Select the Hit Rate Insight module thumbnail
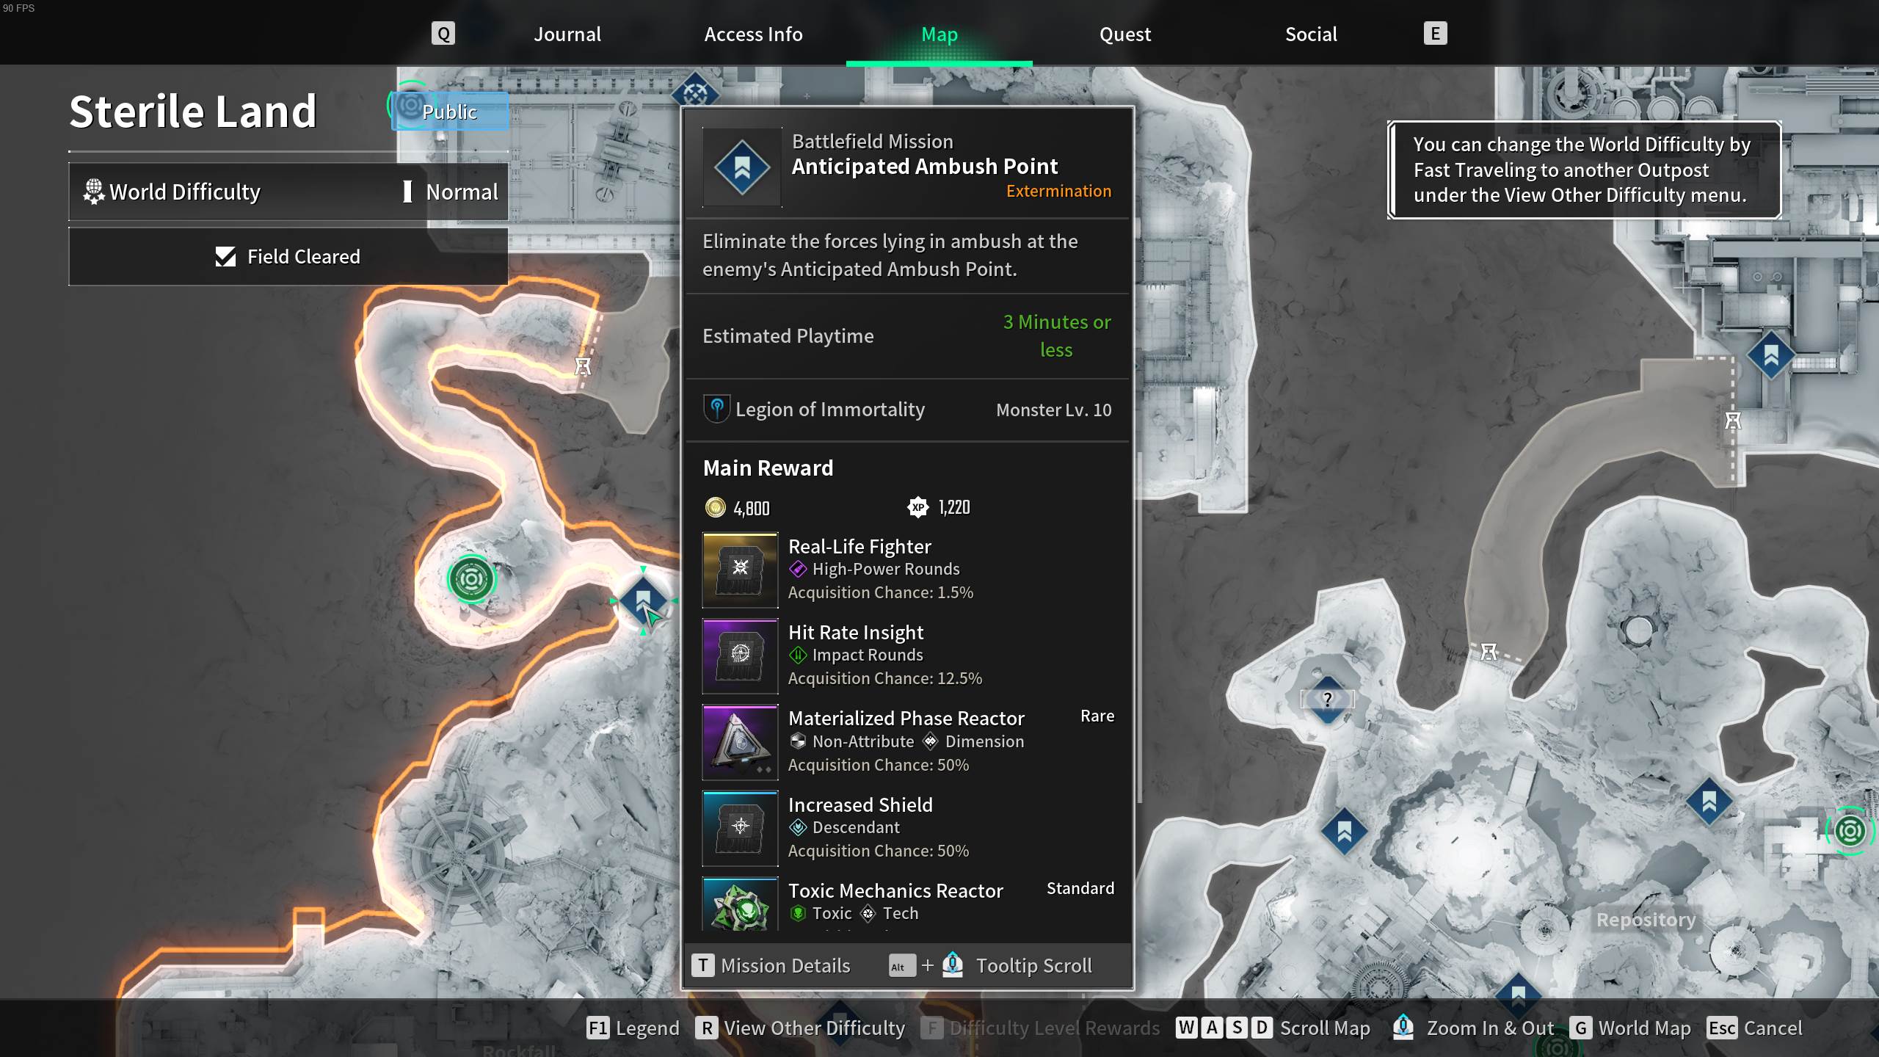Image resolution: width=1879 pixels, height=1057 pixels. pos(740,656)
